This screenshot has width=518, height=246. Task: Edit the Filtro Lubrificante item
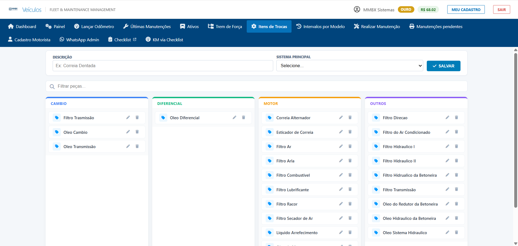[x=341, y=189]
